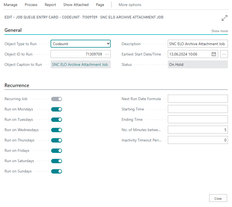This screenshot has width=232, height=207.
Task: Click the Next Run Date Formula field
Action: 197,99
